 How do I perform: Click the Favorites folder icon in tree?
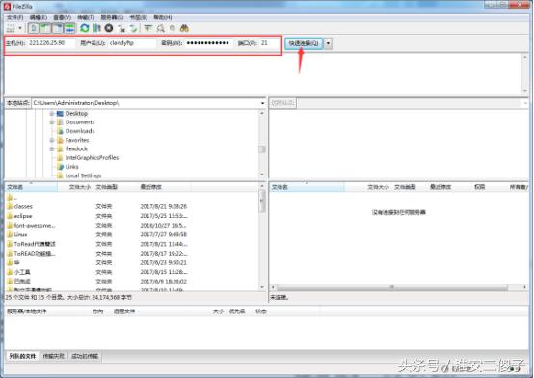click(x=60, y=140)
